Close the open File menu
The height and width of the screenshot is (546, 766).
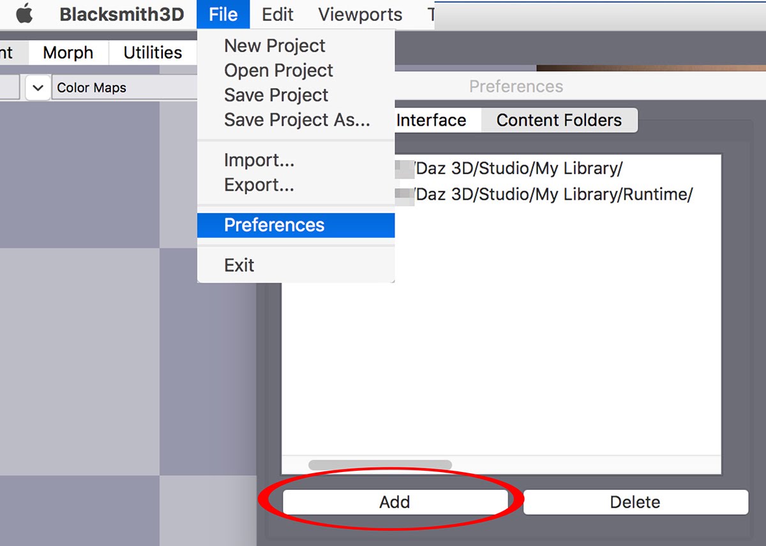click(x=223, y=14)
